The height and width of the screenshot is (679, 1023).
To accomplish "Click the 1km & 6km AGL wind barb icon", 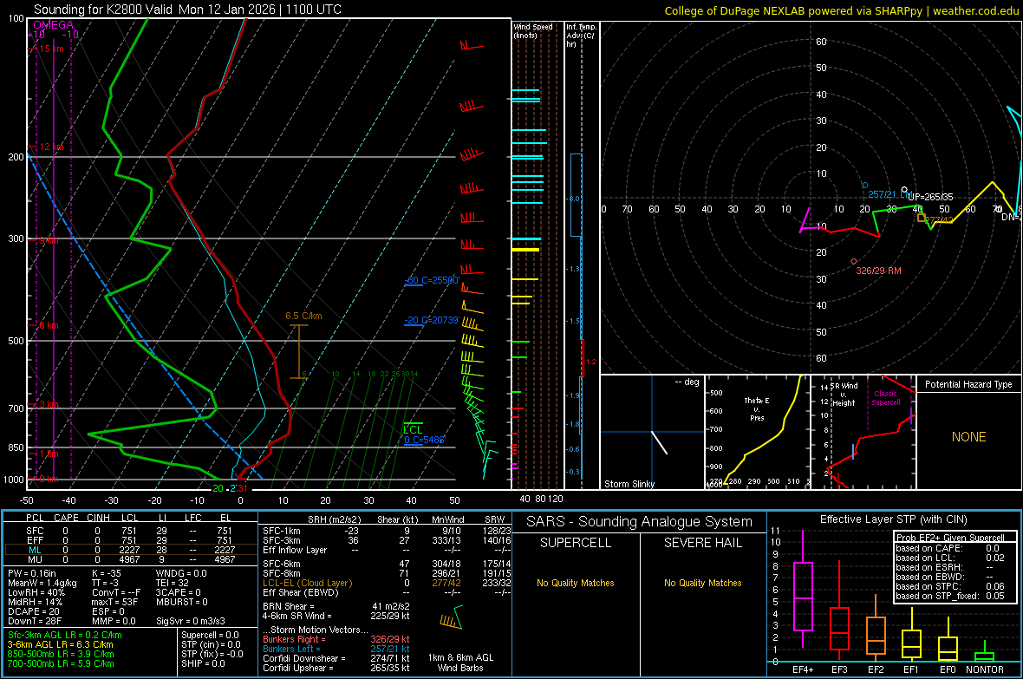I will pyautogui.click(x=453, y=617).
